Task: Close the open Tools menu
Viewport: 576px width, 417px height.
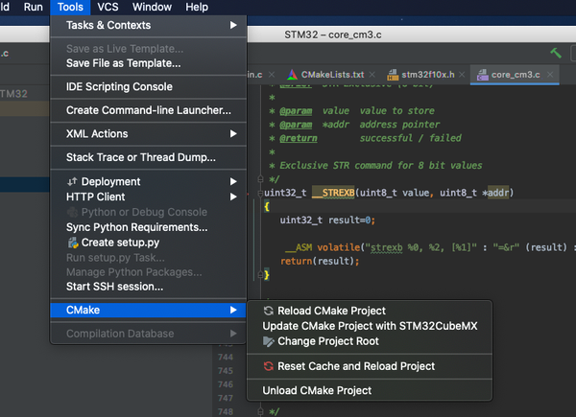Action: [x=70, y=7]
